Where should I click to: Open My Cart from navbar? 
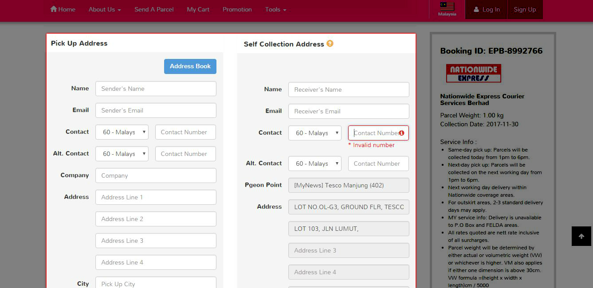[198, 9]
